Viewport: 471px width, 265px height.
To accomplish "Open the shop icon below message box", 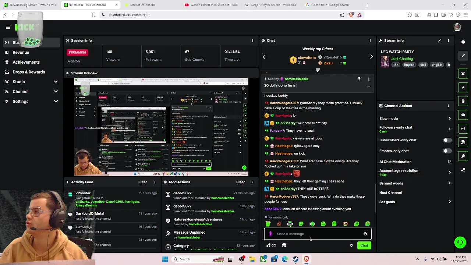I will pos(284,245).
